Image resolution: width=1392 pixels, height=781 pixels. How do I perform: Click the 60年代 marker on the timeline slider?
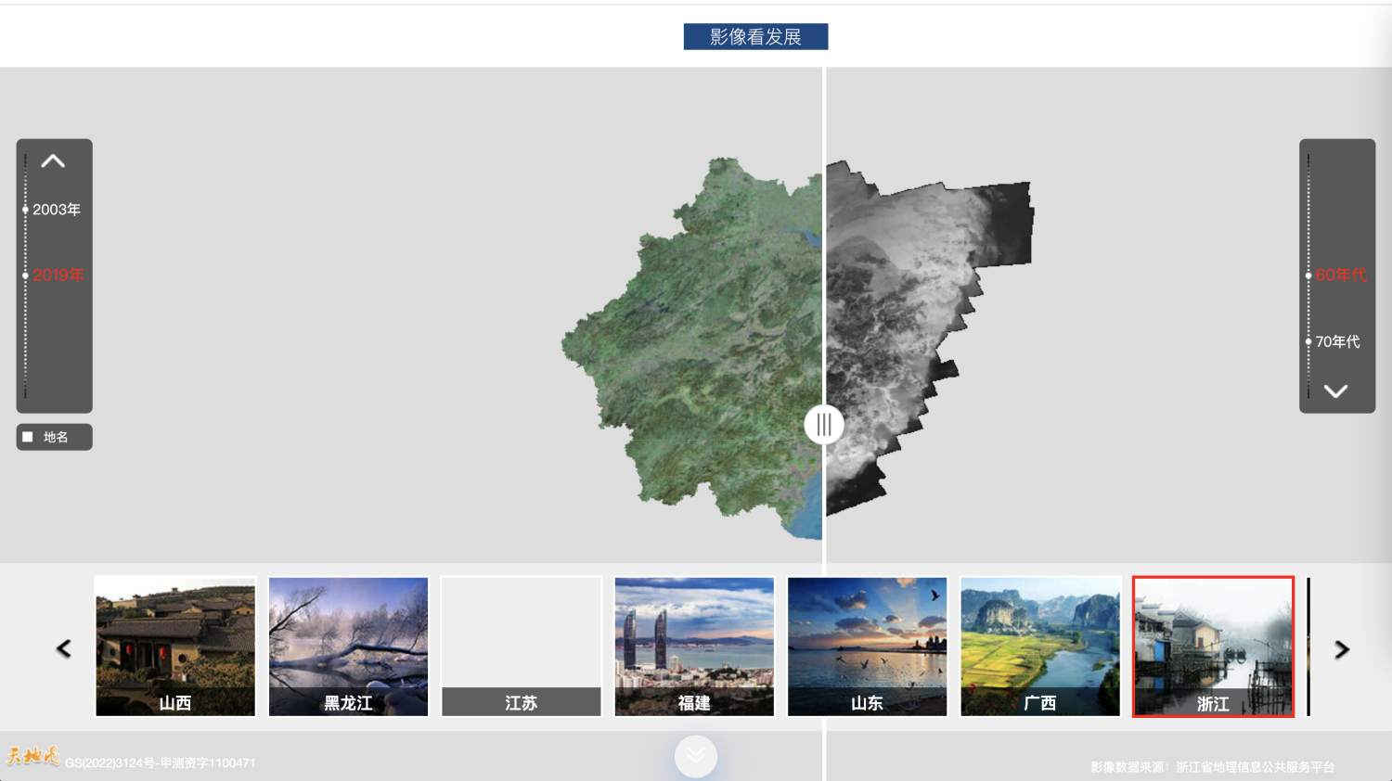click(1308, 275)
